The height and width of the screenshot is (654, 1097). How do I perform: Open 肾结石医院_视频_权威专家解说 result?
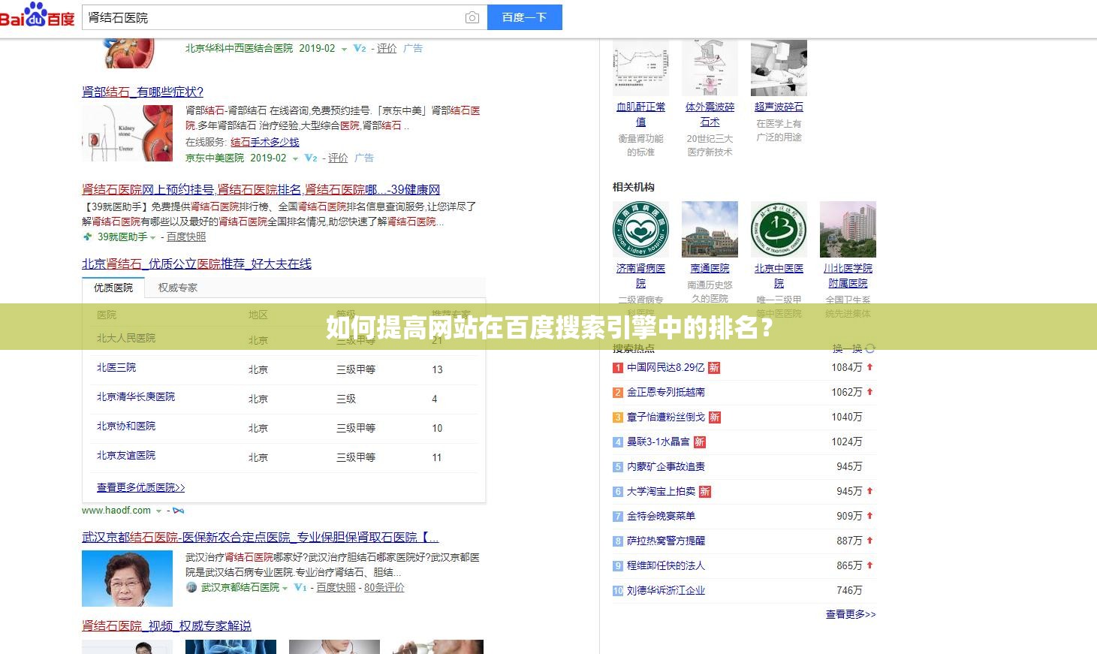pos(167,625)
